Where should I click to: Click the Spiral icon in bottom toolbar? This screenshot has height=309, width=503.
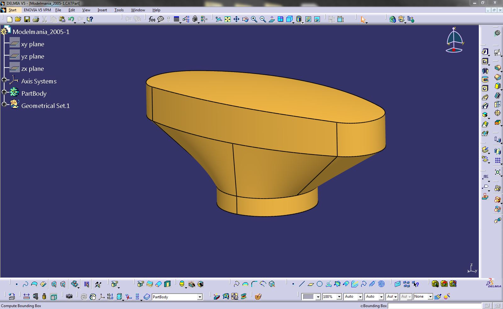click(381, 284)
